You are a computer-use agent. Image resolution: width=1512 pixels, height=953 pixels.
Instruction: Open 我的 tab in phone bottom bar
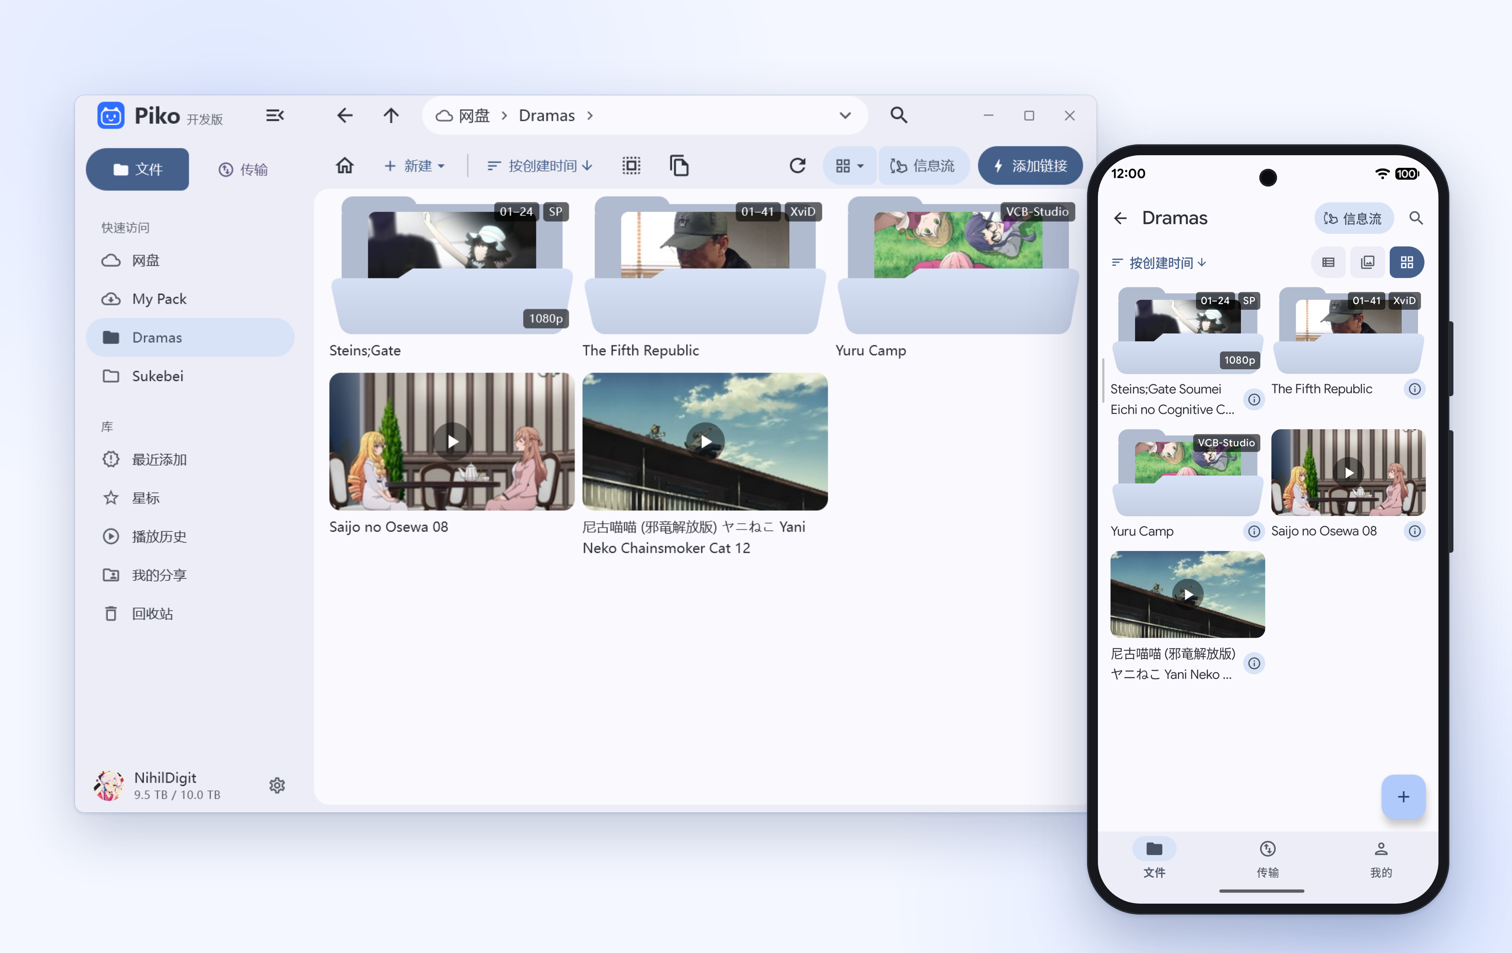pyautogui.click(x=1381, y=858)
